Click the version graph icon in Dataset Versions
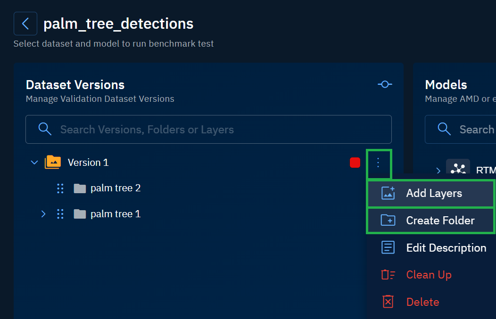 (385, 84)
